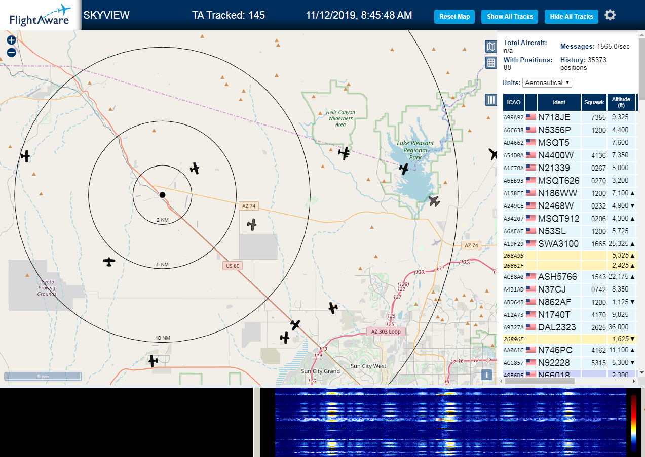Zoom out the map with minus button

tap(11, 52)
